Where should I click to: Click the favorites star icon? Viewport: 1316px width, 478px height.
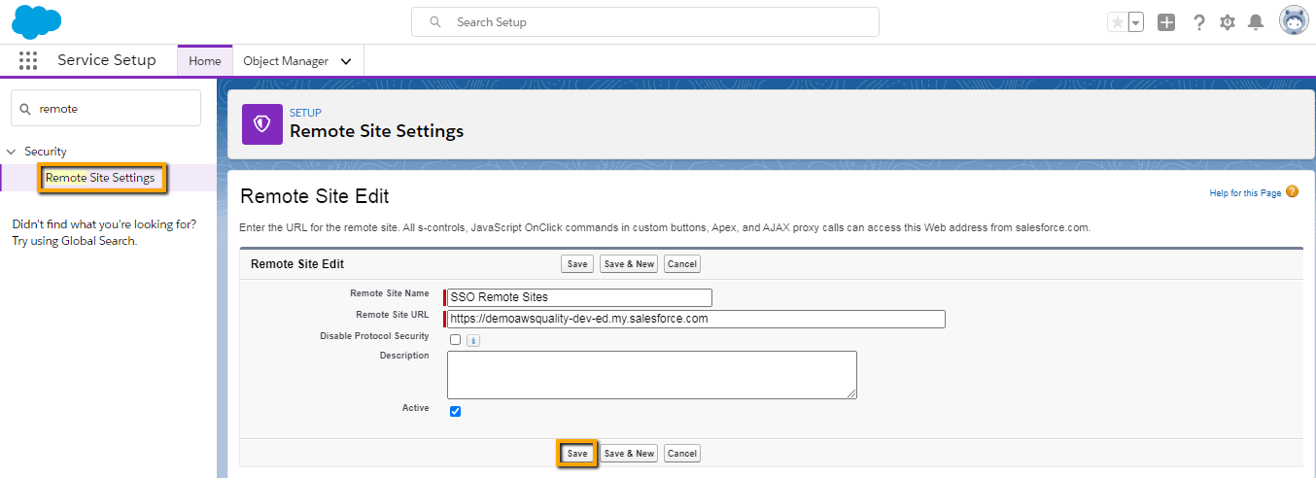pos(1117,21)
